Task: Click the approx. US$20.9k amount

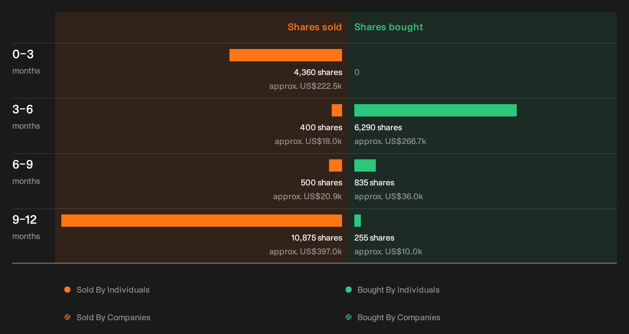Action: [x=308, y=196]
